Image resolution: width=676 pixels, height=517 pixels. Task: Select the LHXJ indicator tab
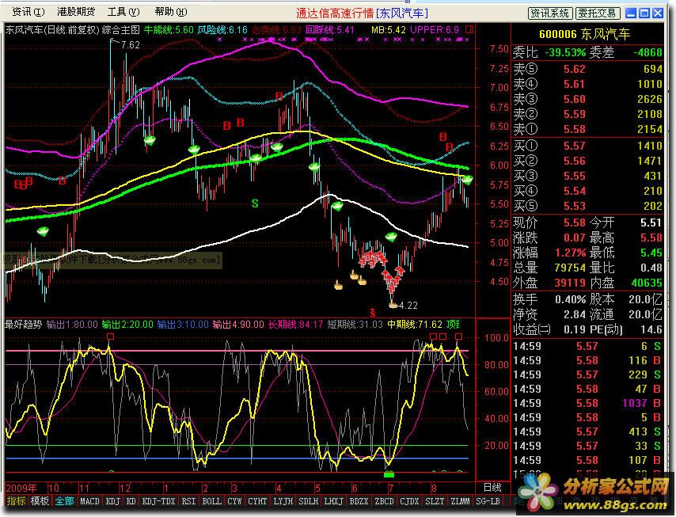click(334, 501)
